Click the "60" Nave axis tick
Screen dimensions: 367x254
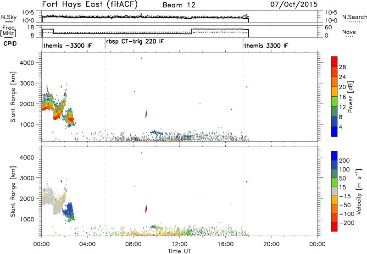pyautogui.click(x=328, y=28)
